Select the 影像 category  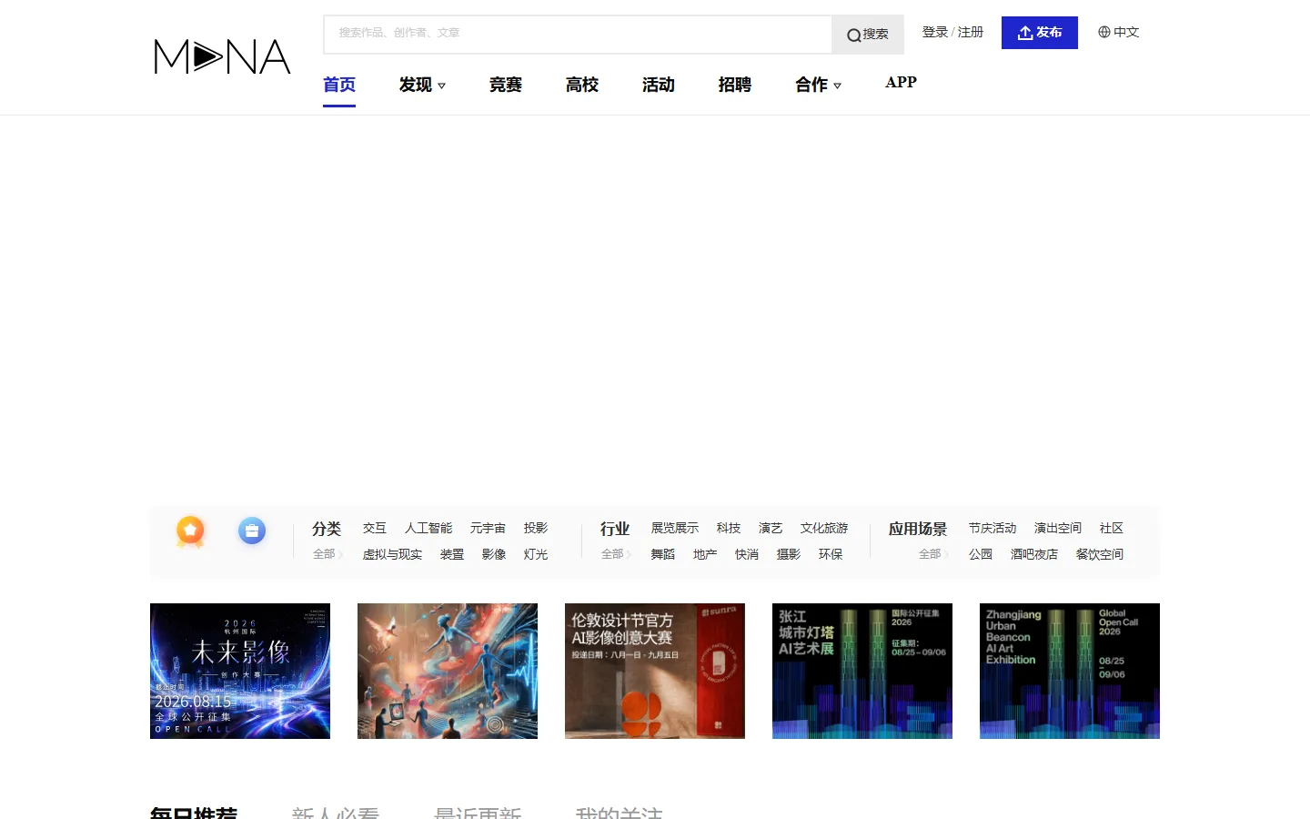(494, 554)
